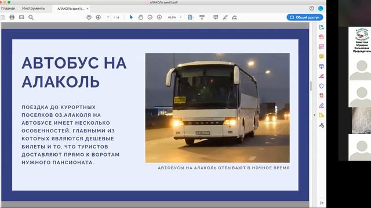Expand the tools pane using bottom arrow icon
Screen dimensions: 371x208
[x=322, y=203]
